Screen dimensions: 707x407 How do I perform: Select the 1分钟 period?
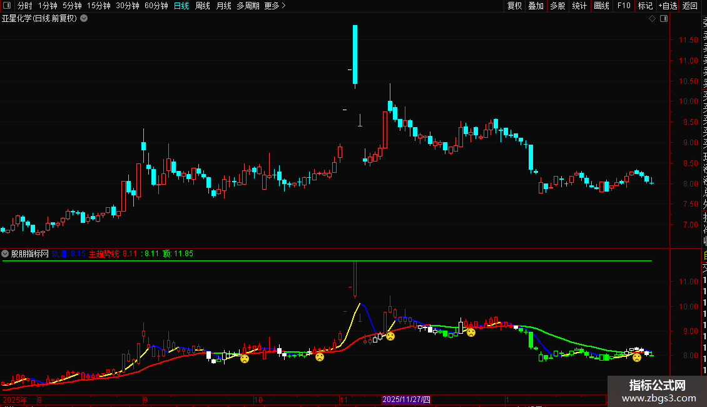(48, 6)
